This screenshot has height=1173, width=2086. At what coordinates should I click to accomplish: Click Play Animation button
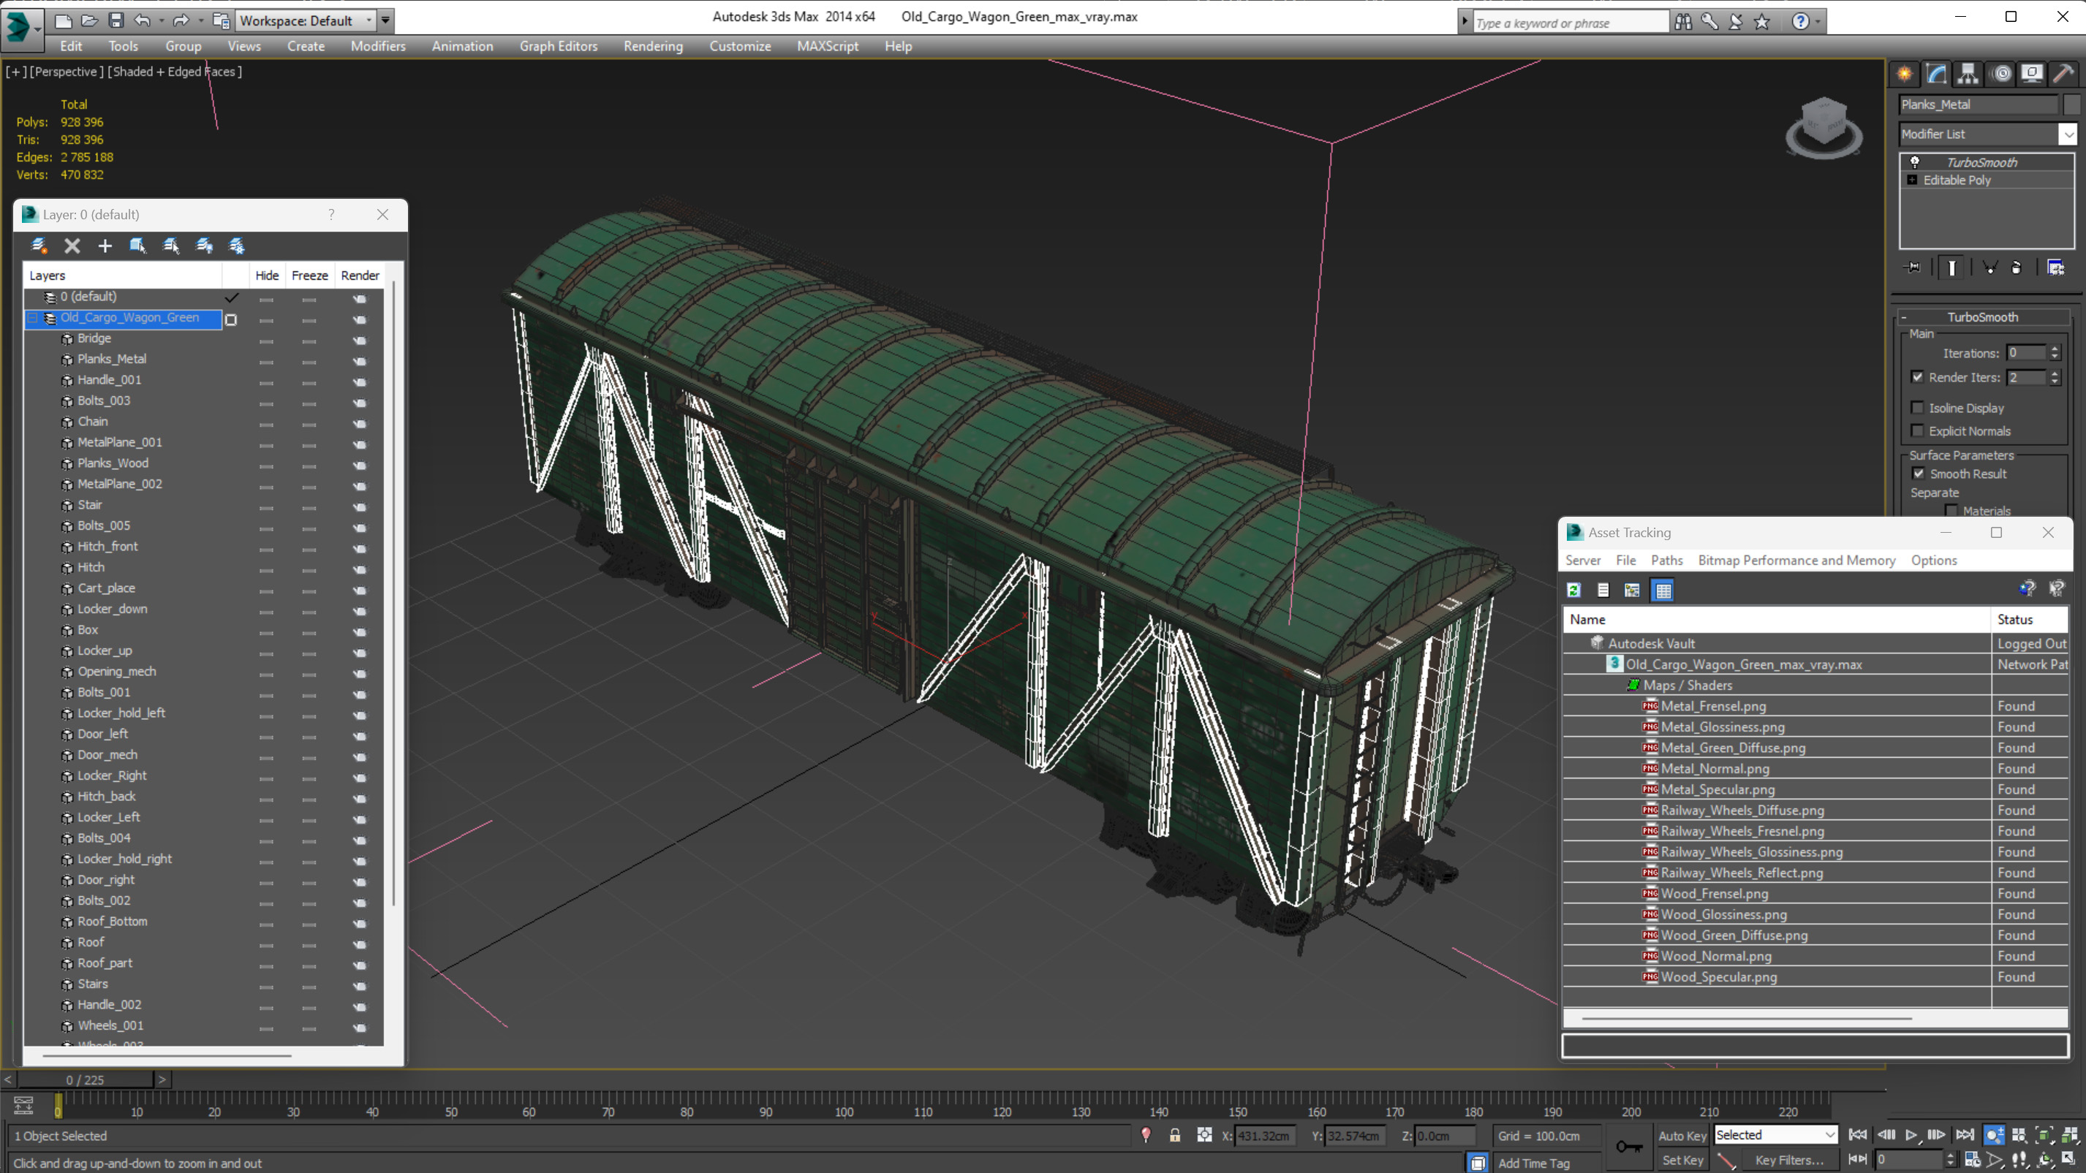pyautogui.click(x=1911, y=1134)
